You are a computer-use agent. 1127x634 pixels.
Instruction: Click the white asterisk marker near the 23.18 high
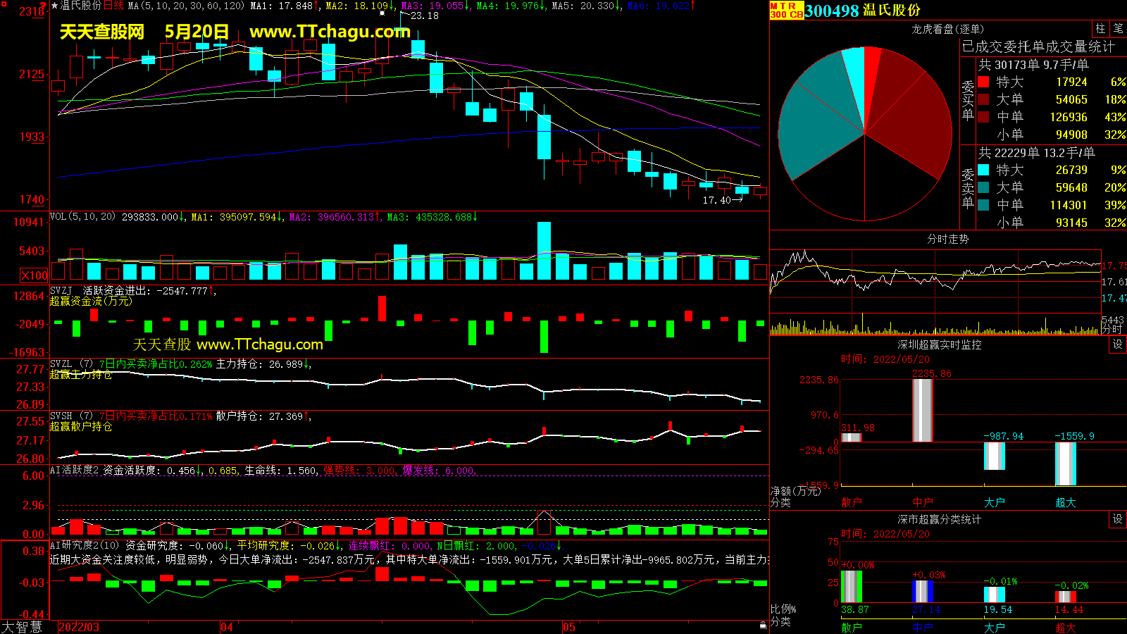(x=382, y=13)
